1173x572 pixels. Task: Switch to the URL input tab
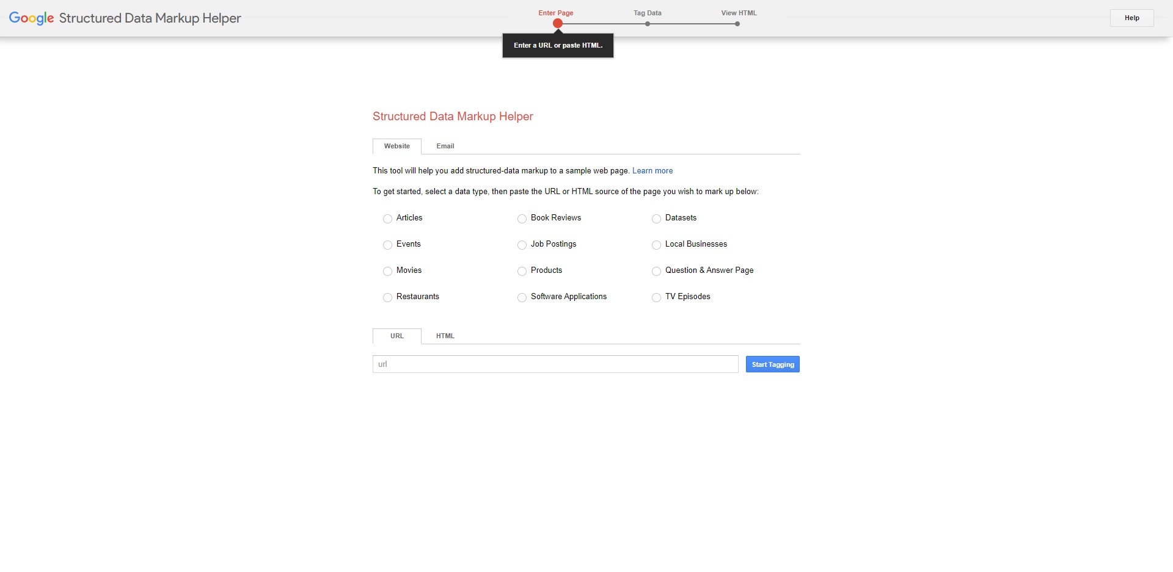[x=397, y=336]
